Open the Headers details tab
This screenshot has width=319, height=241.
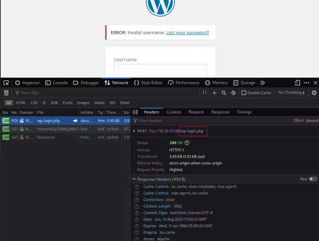pyautogui.click(x=151, y=112)
